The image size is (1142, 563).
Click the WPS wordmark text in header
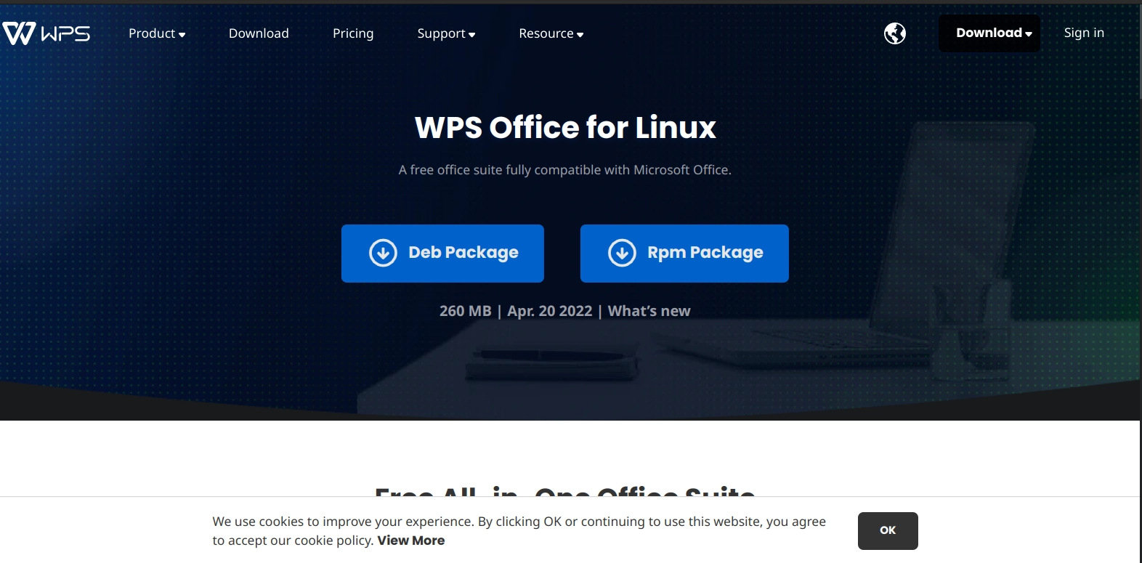65,33
